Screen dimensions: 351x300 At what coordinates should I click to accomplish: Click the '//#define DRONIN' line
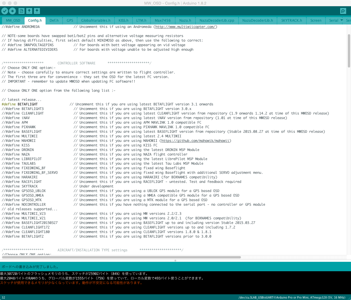point(100,150)
